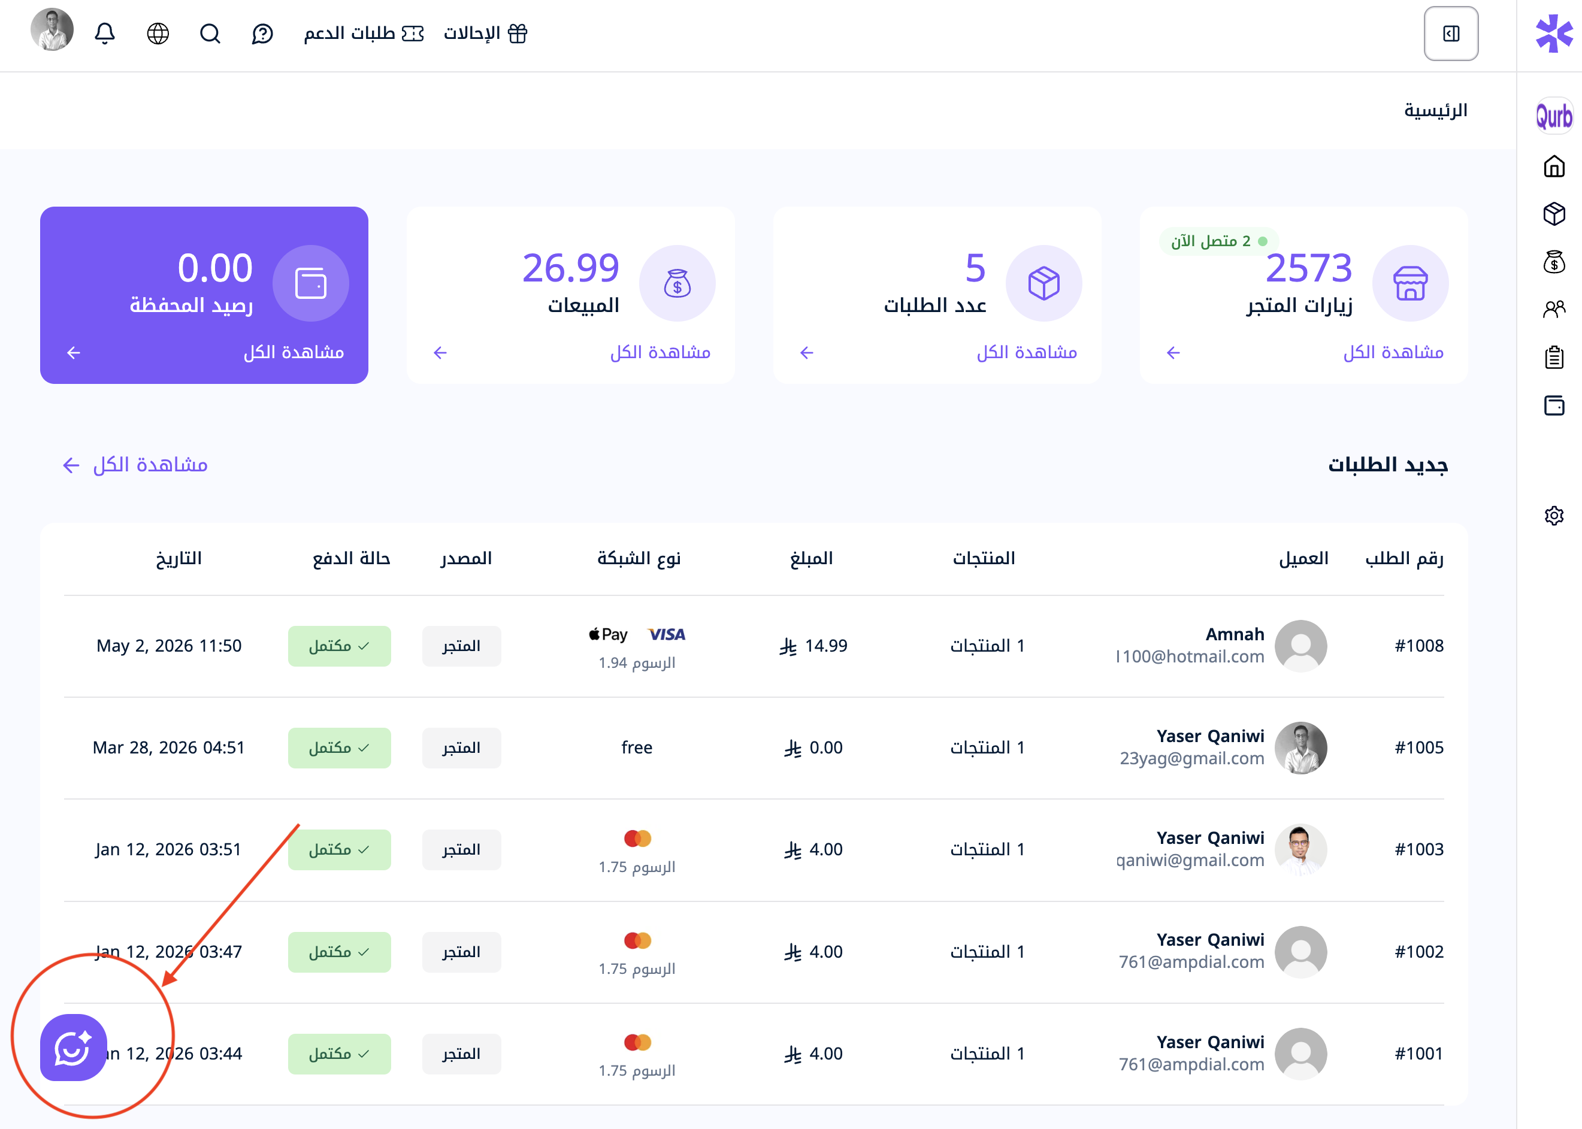Click completed status badge for order #1008
Screen dimensions: 1582x1129
(339, 646)
